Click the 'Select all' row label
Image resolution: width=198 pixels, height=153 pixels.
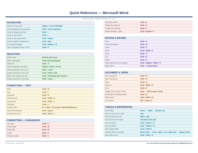(10, 64)
